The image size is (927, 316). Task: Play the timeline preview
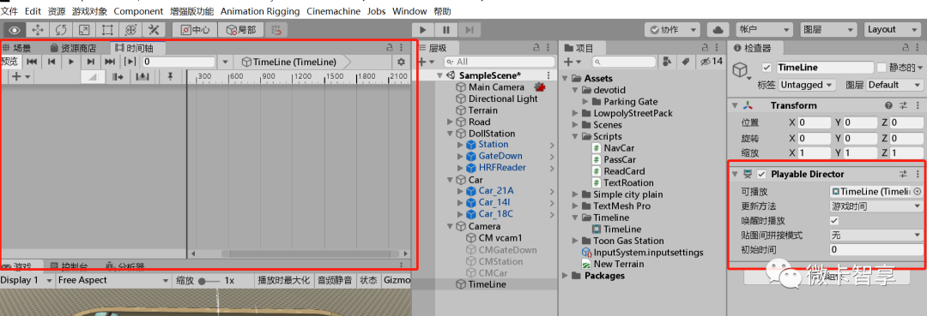(71, 62)
